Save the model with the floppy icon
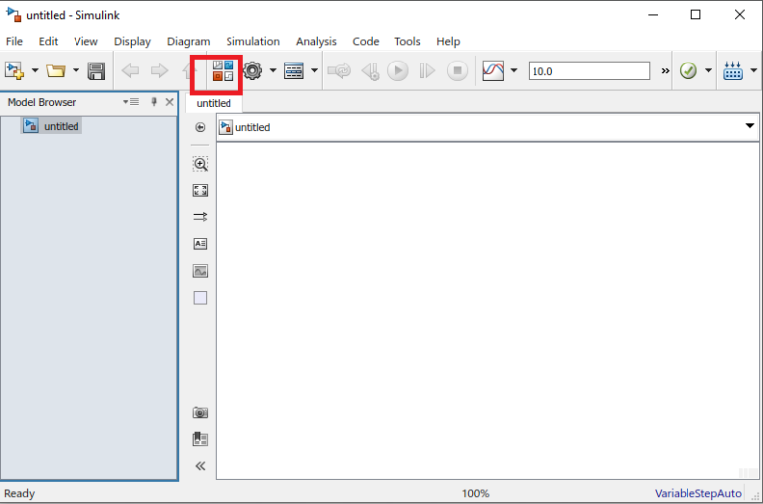This screenshot has height=504, width=763. click(96, 71)
